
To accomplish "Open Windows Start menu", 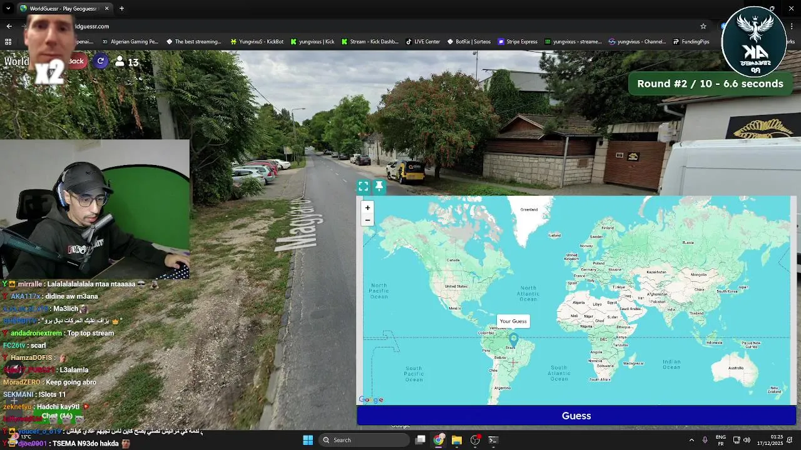I will pyautogui.click(x=308, y=440).
